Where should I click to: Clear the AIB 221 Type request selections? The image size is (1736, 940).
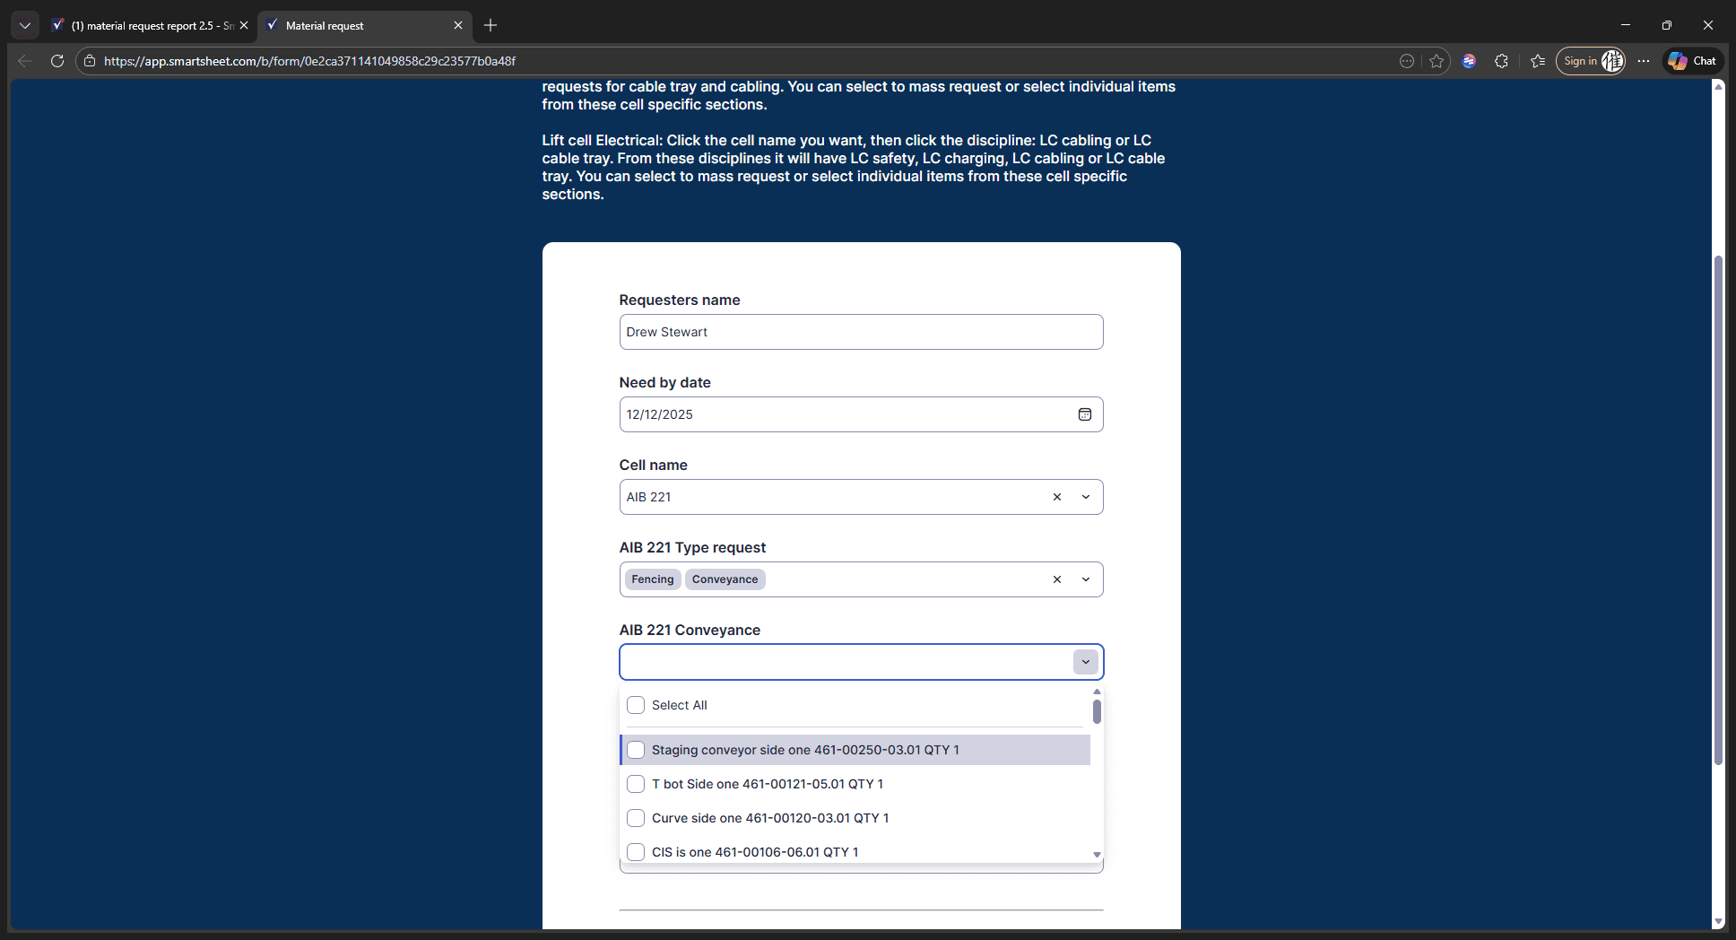tap(1057, 579)
